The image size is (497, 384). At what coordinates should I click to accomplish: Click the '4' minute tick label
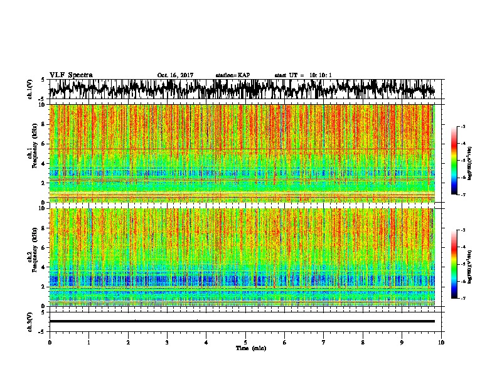pos(206,343)
